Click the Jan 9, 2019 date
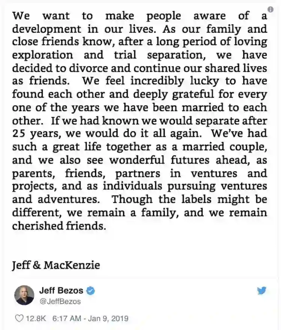Viewport: 281px width, 330px height. pos(109,319)
